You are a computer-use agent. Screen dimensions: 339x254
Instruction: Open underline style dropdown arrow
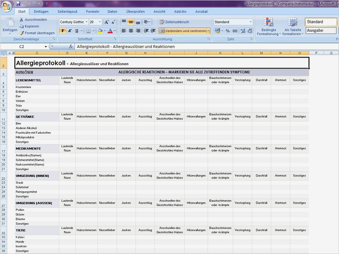click(82, 30)
